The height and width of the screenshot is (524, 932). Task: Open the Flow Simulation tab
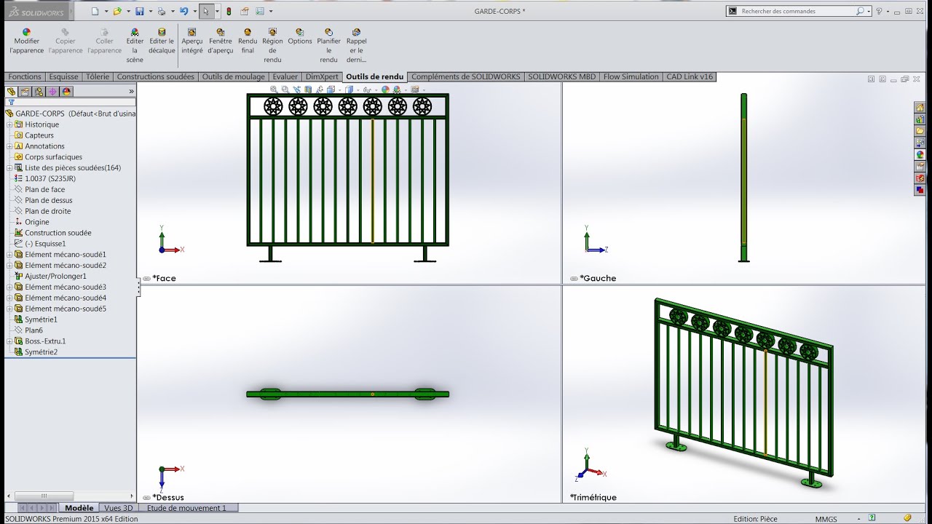pos(631,76)
